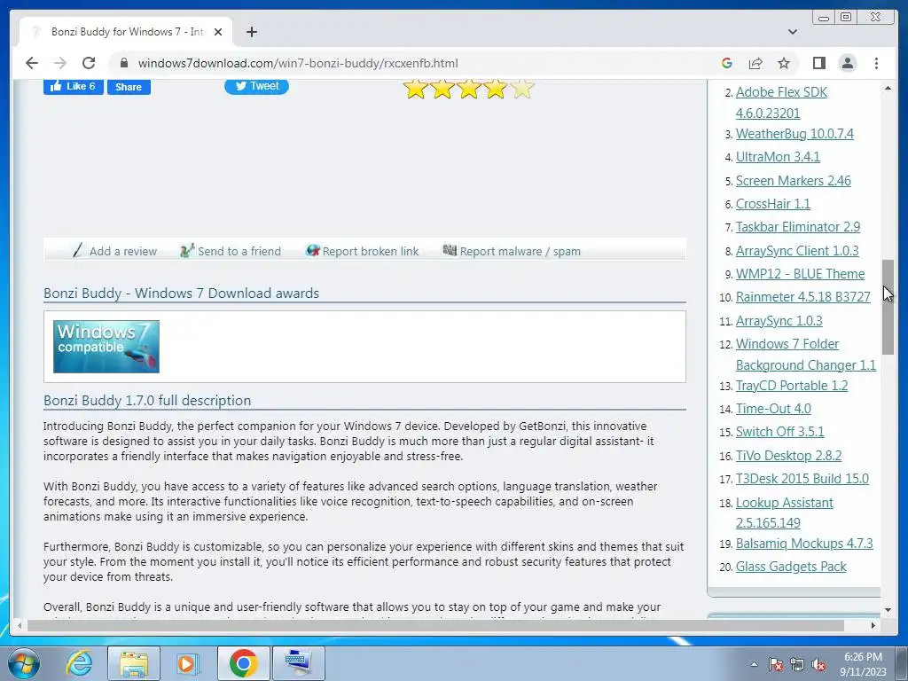Open WMP12 - BLUE Theme link
Viewport: 908px width, 681px height.
801,274
